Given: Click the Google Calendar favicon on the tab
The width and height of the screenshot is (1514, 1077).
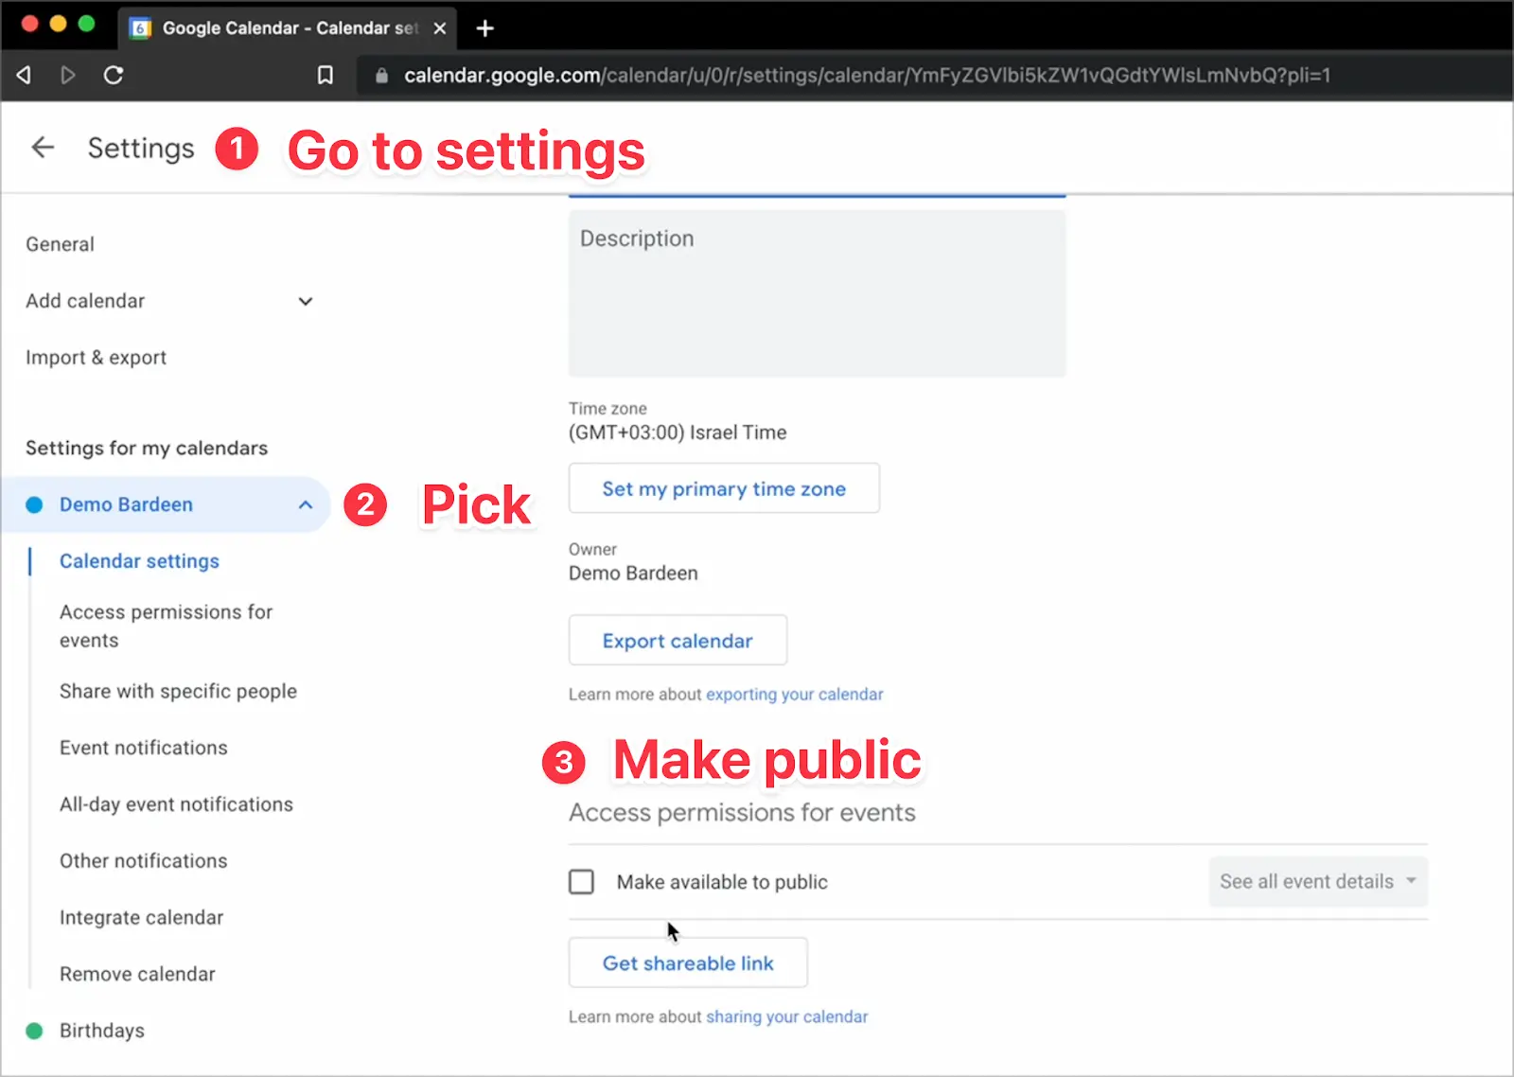Looking at the screenshot, I should (x=140, y=27).
